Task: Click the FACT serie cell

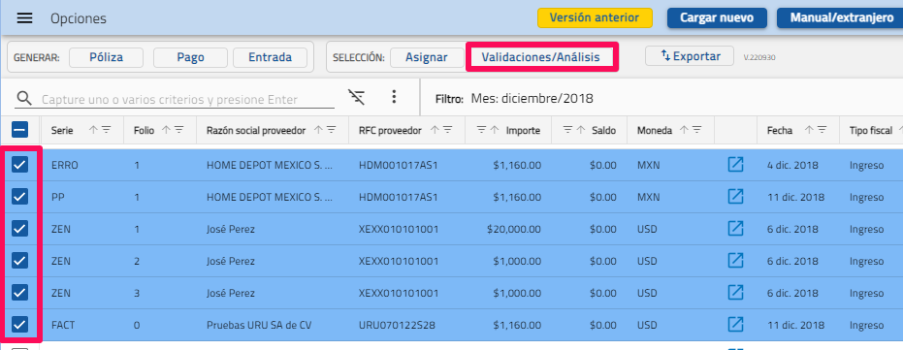Action: (63, 325)
